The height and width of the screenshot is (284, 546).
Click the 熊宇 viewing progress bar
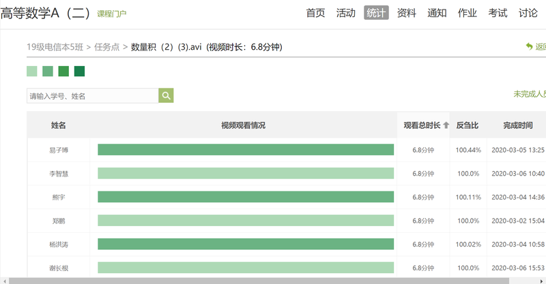click(246, 197)
